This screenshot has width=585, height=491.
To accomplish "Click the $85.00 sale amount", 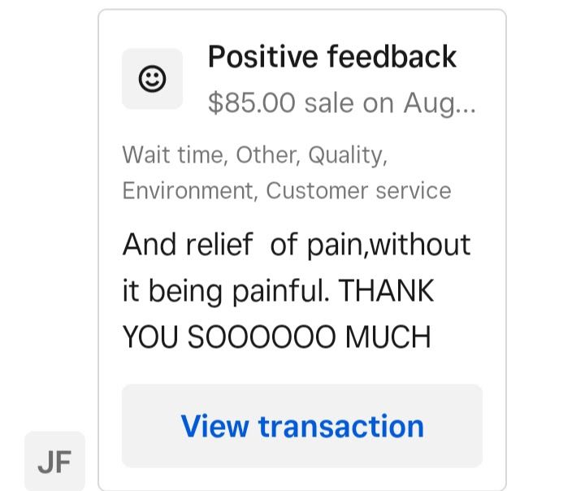I will point(251,102).
